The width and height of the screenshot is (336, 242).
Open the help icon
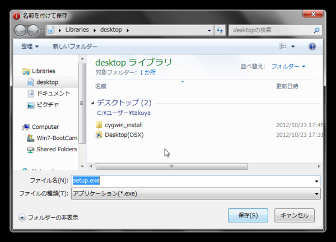tap(312, 46)
